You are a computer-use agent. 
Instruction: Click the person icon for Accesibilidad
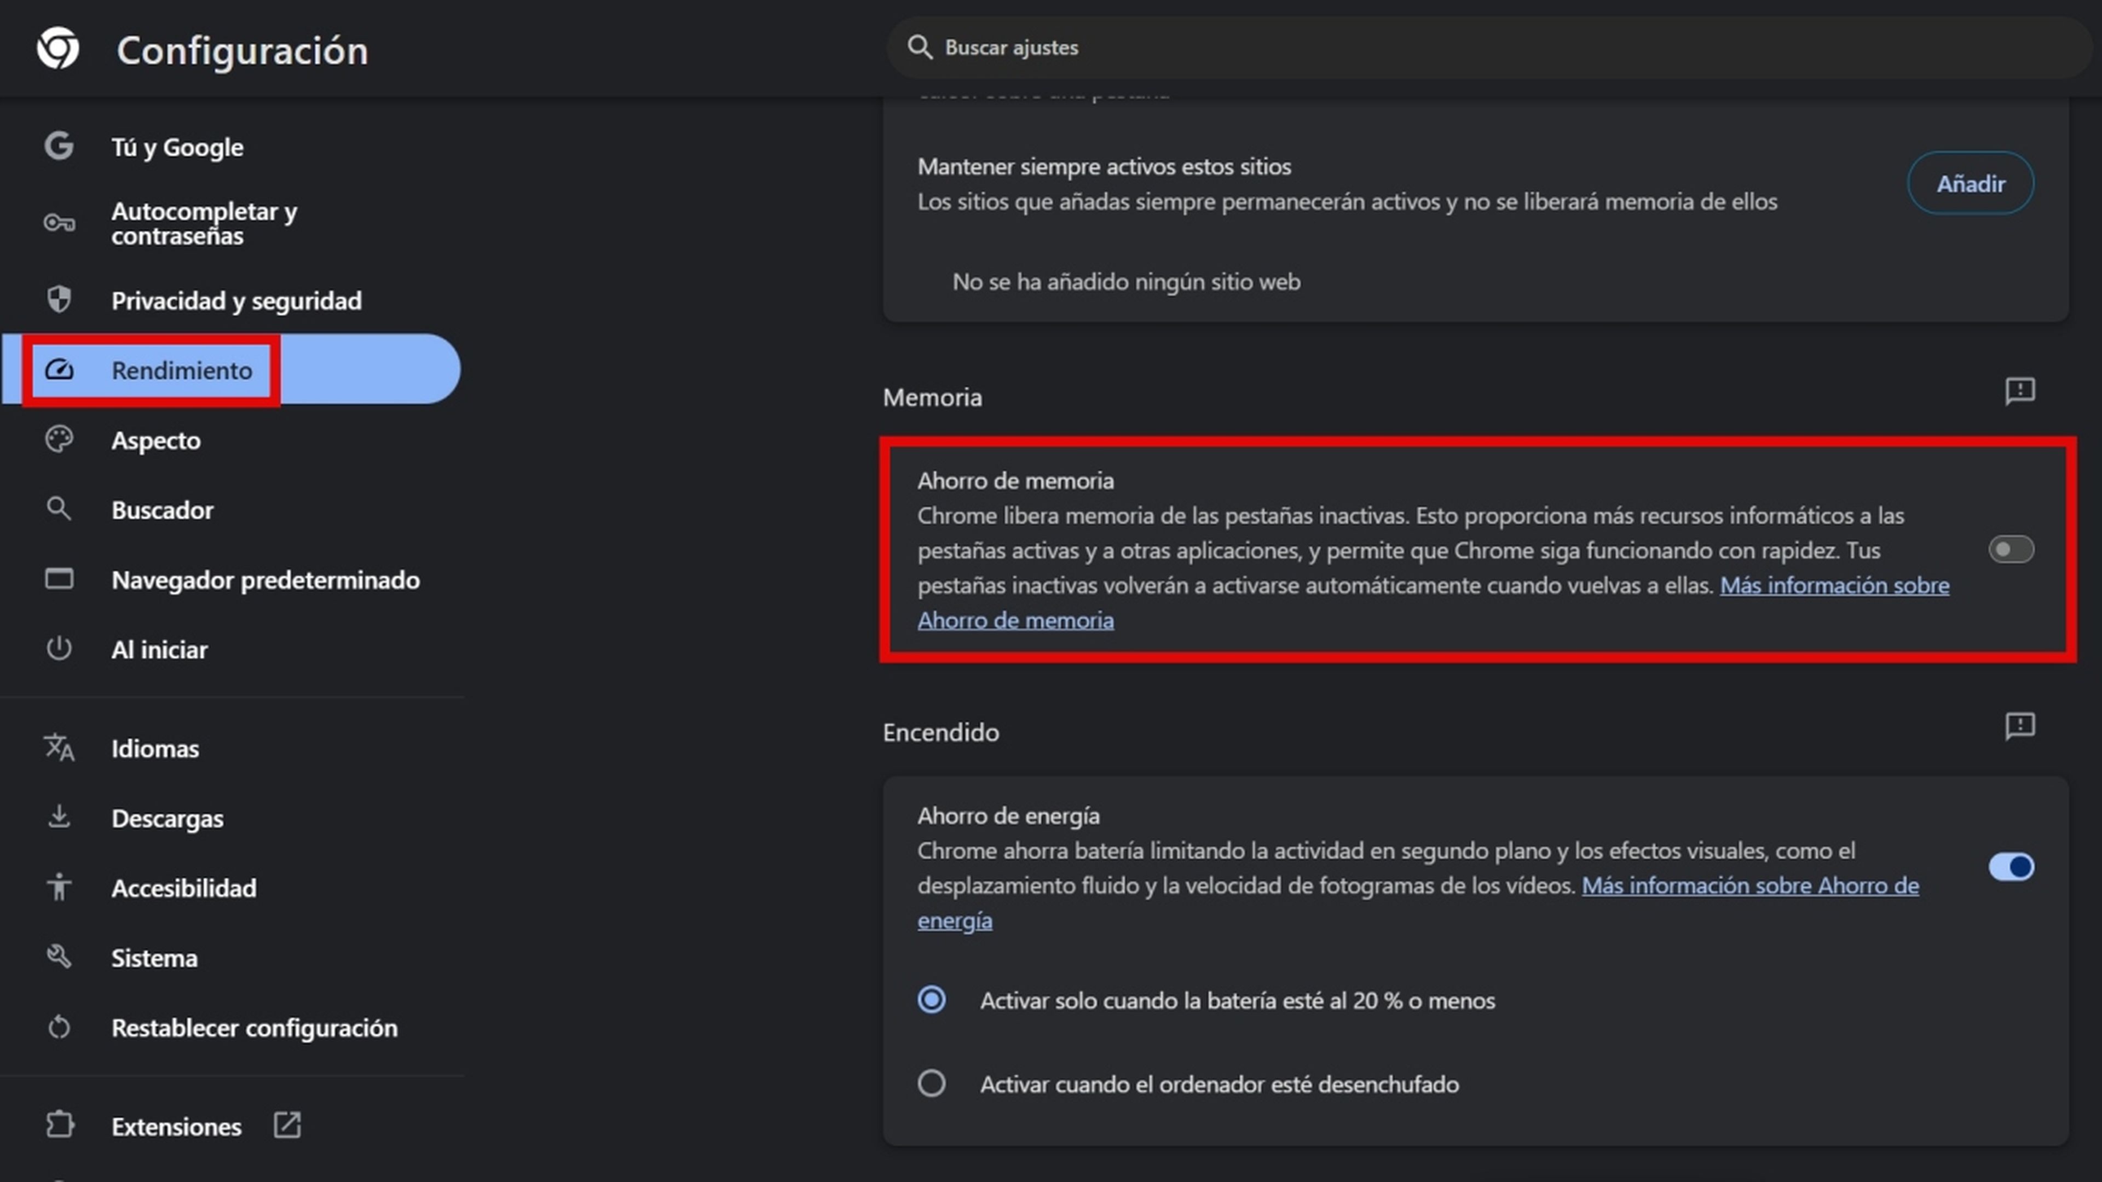tap(59, 887)
